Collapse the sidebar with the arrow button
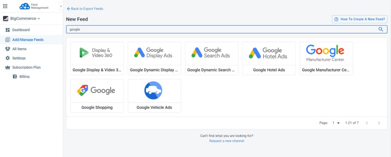Screen dimensions: 391x157 coord(61,6)
